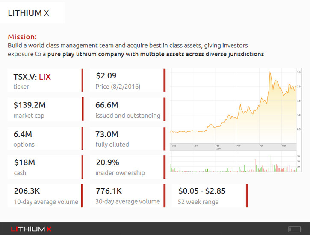Click the Apr label on chart axis
The height and width of the screenshot is (235, 310).
pyautogui.click(x=262, y=146)
